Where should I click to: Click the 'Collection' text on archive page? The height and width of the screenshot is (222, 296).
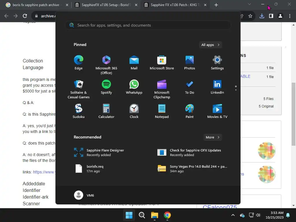click(x=33, y=61)
